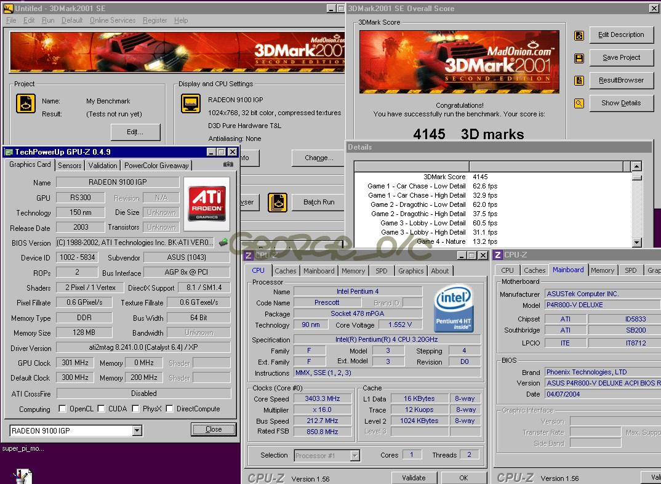
Task: Switch to Memory tab in CPU-Z Mainboard window
Action: tap(603, 270)
